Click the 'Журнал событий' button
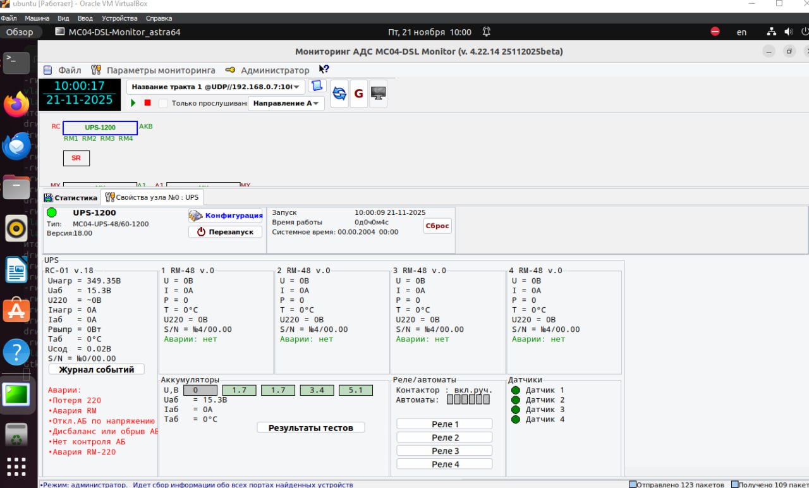Screen dimensions: 809x488 pyautogui.click(x=96, y=369)
